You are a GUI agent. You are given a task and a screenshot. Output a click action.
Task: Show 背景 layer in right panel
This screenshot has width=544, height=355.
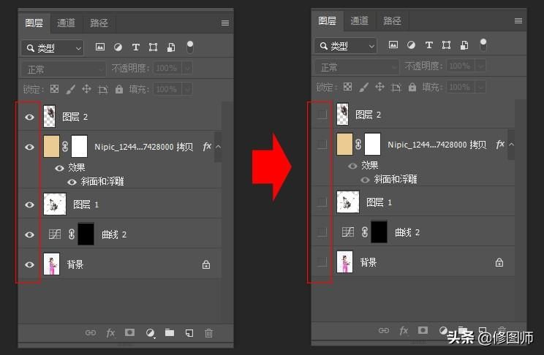click(x=322, y=262)
